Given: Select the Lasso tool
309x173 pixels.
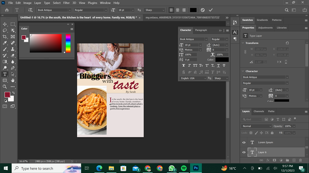Looking at the screenshot, I should click(5, 31).
